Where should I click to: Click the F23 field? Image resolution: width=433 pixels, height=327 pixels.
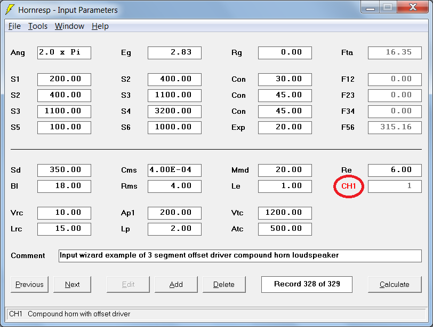(395, 96)
